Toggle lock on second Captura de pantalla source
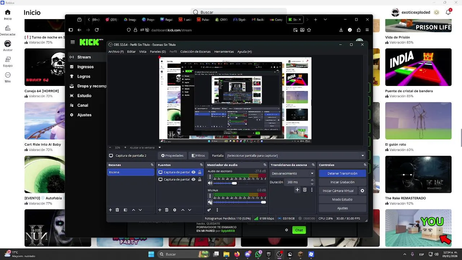462x260 pixels. [x=200, y=179]
